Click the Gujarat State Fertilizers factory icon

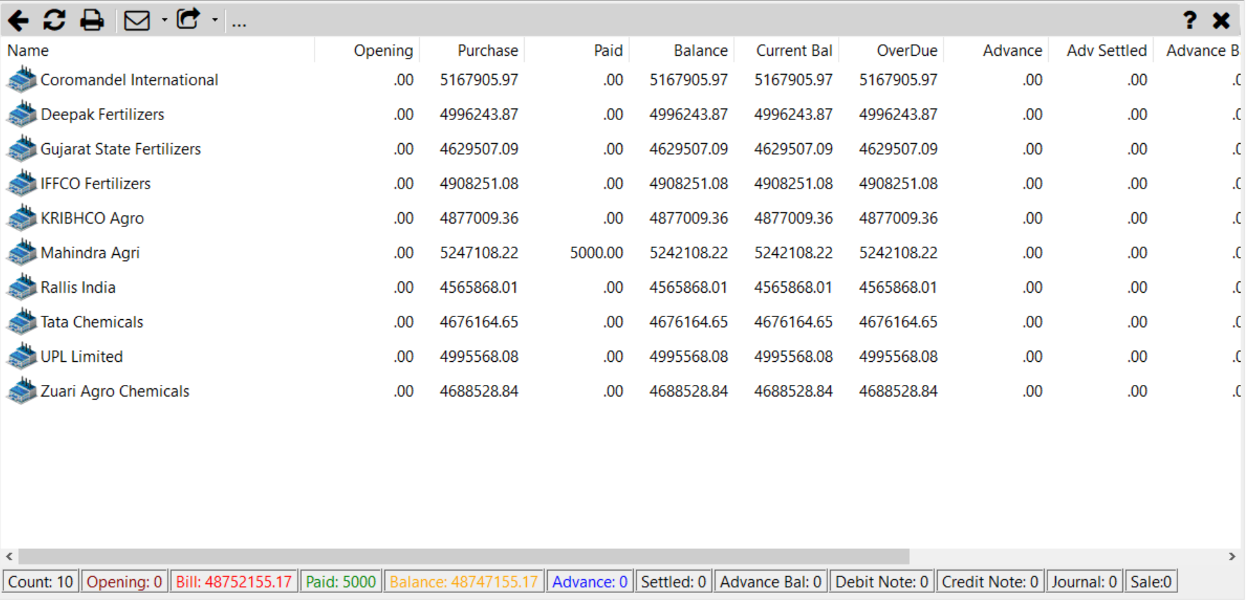click(x=22, y=148)
